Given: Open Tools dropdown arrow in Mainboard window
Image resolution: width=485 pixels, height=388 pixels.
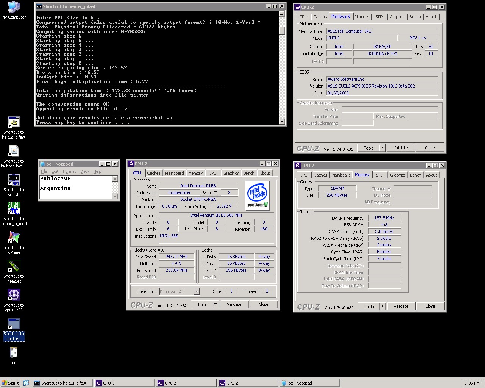Looking at the screenshot, I should pyautogui.click(x=382, y=148).
